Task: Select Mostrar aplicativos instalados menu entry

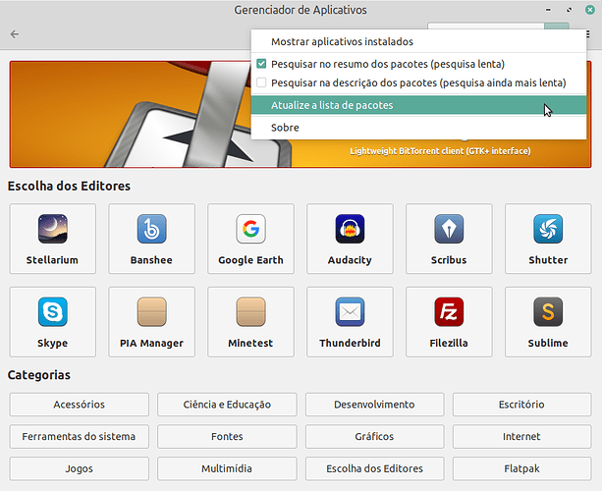Action: click(418, 41)
